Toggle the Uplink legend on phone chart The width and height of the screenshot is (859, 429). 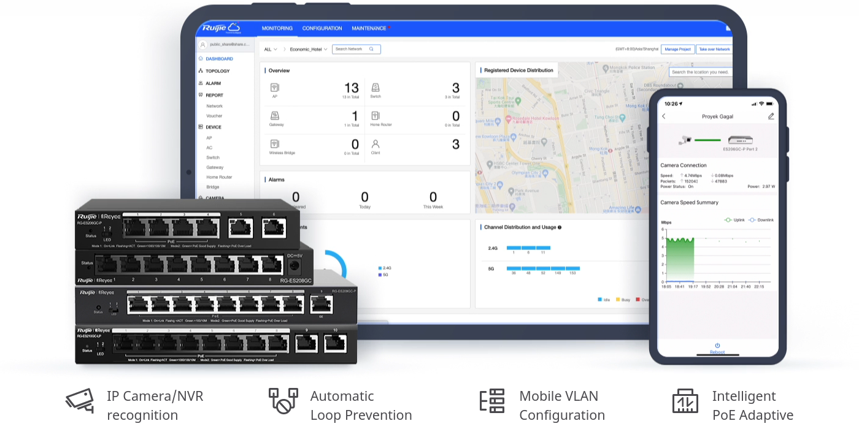(x=734, y=219)
